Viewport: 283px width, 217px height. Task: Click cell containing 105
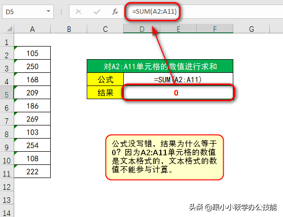coord(32,53)
